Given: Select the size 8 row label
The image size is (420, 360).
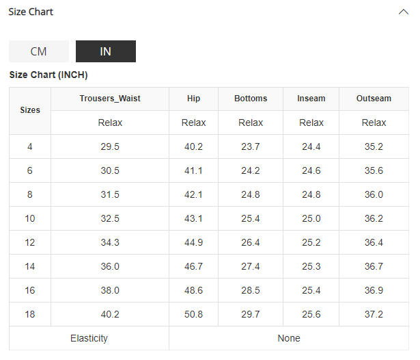Looking at the screenshot, I should tap(30, 194).
